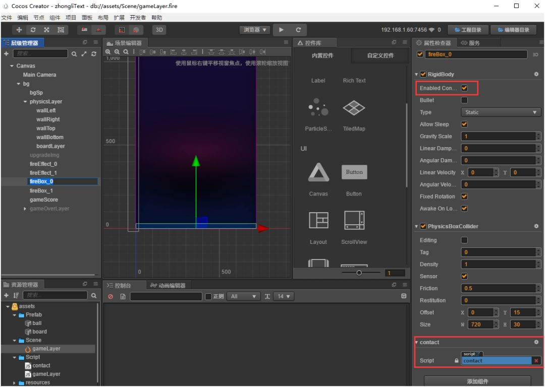Image resolution: width=545 pixels, height=387 pixels.
Task: Switch to the 服务 tab
Action: point(470,43)
